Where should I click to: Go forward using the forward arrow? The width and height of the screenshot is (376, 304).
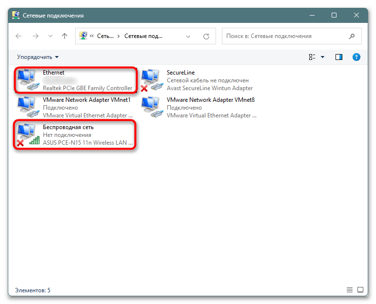point(36,36)
